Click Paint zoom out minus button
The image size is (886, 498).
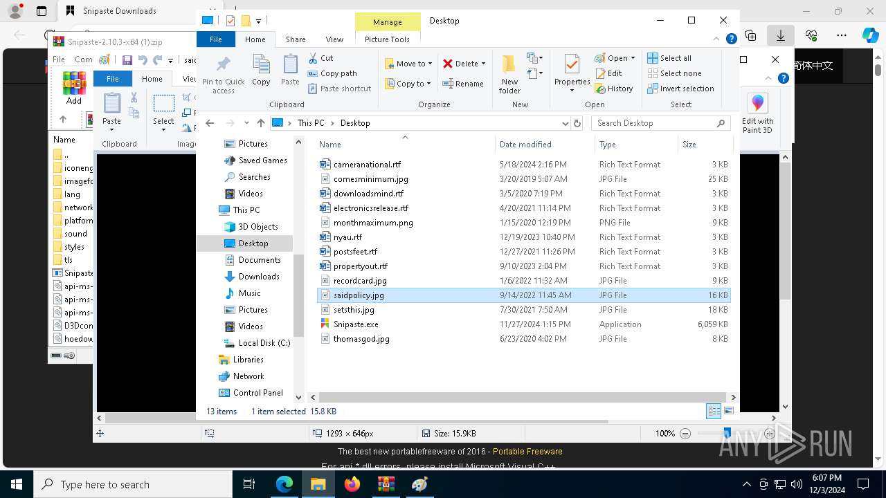[685, 434]
